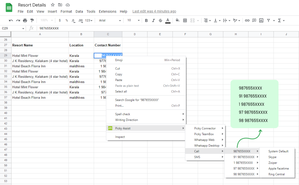Viewport: 299px width, 185px height.
Task: Open the SMS submenu
Action: pos(205,157)
